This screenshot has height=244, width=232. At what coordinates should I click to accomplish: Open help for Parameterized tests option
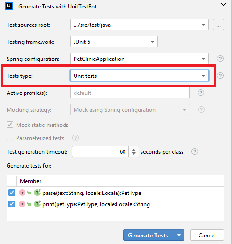pos(75,138)
